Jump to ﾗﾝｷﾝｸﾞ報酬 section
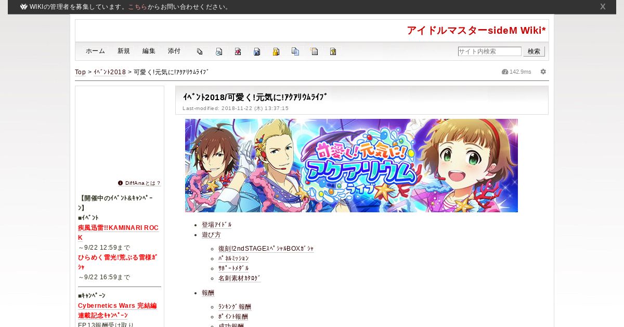This screenshot has width=624, height=327. pos(235,307)
